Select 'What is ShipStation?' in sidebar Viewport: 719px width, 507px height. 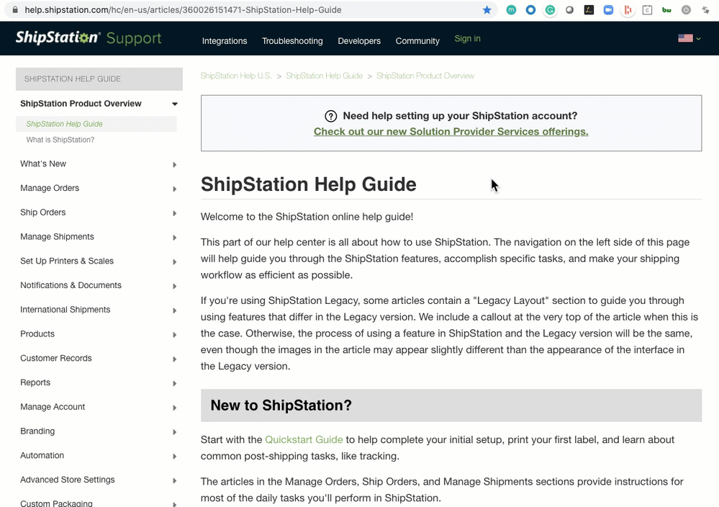click(60, 140)
